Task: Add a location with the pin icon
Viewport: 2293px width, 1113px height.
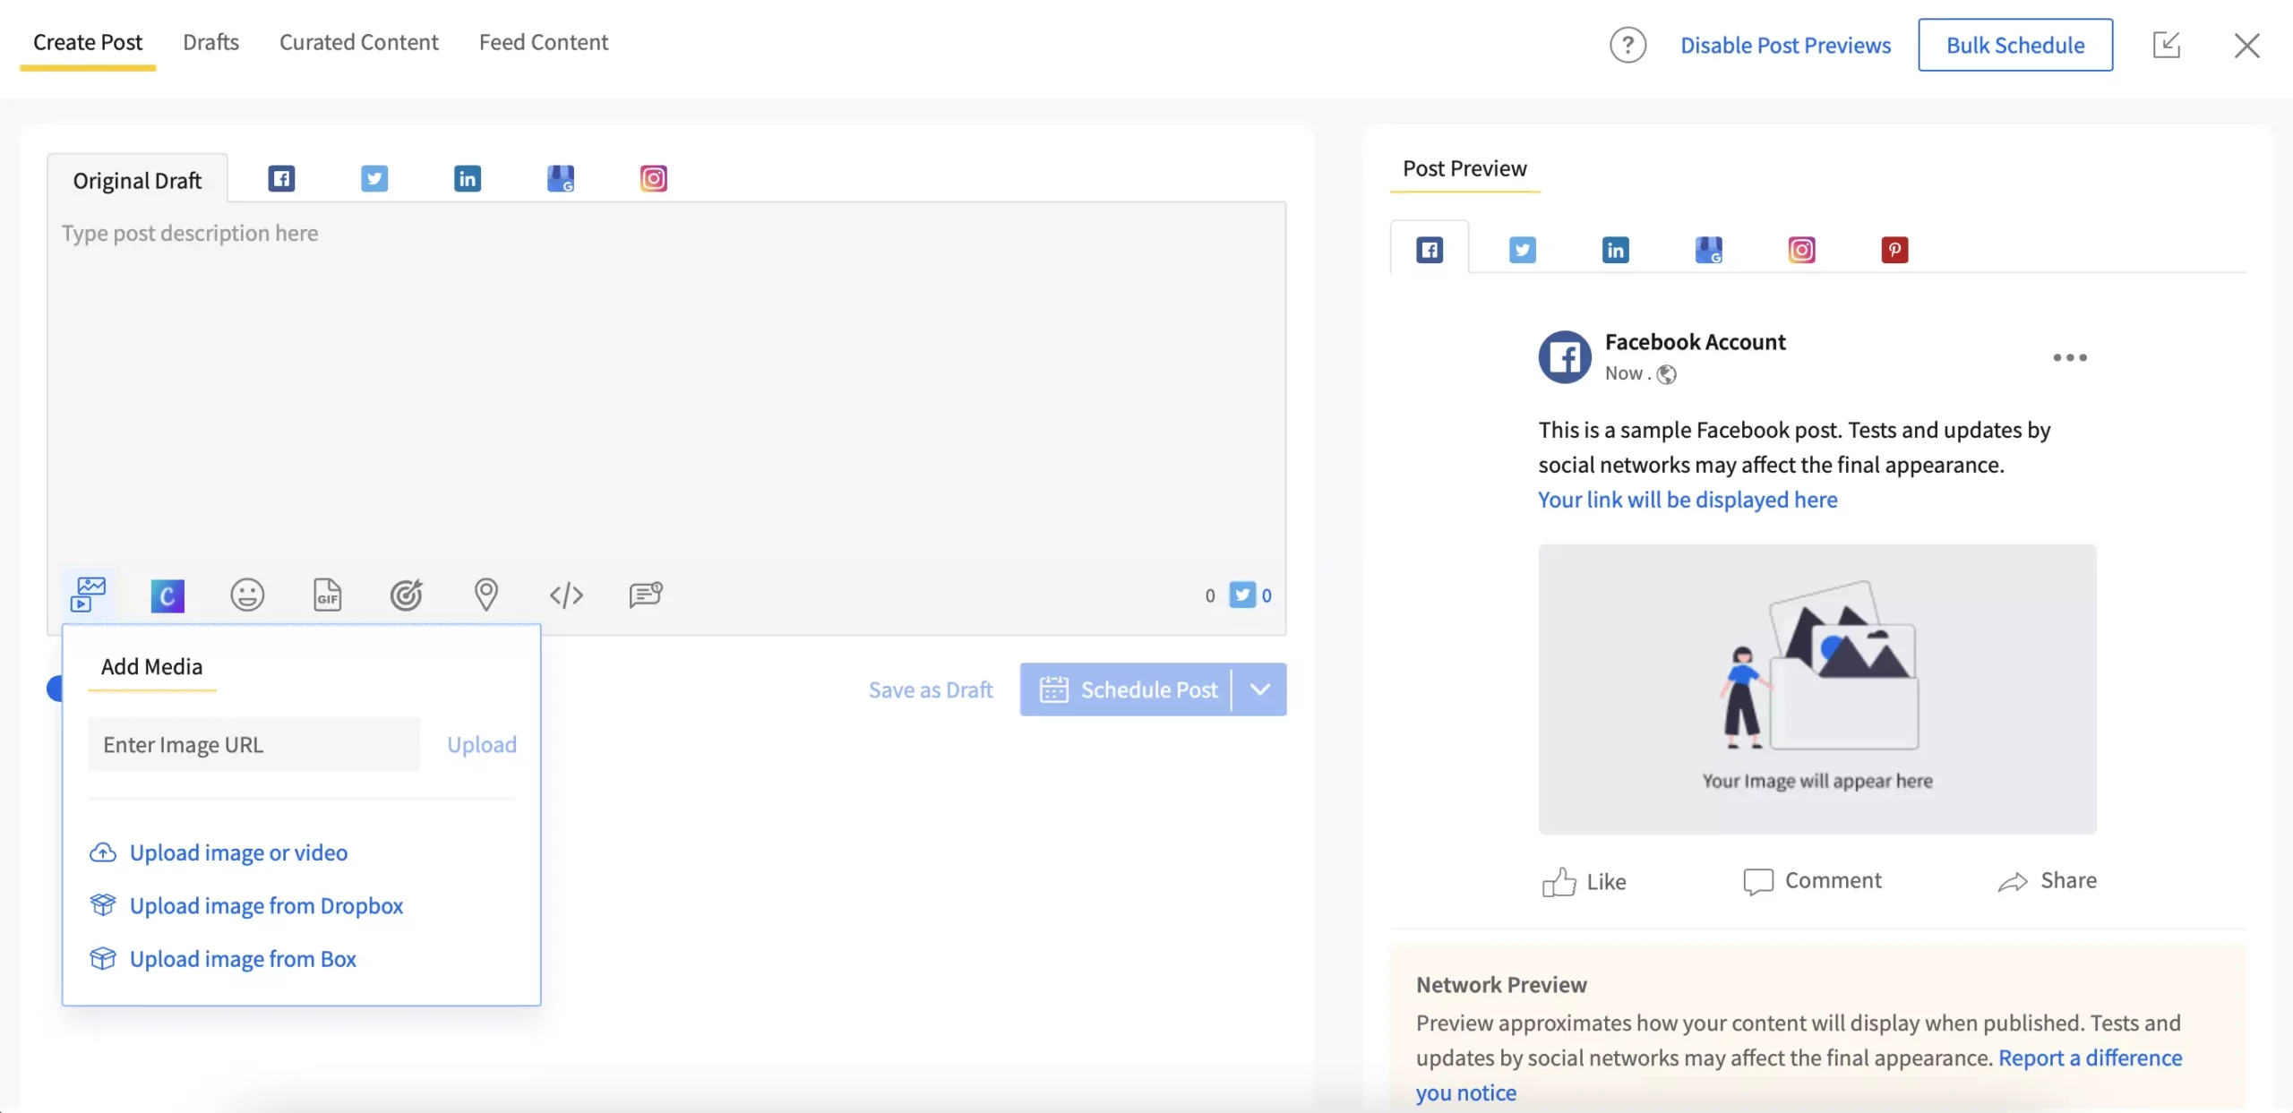Action: [486, 595]
